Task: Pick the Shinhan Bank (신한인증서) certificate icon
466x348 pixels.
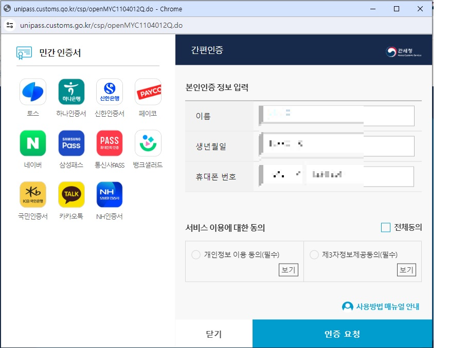Action: pos(110,91)
